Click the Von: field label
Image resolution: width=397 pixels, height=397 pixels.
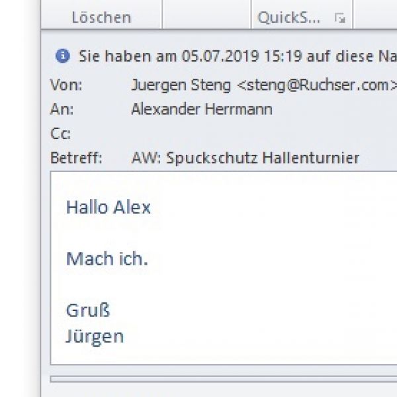[x=66, y=85]
